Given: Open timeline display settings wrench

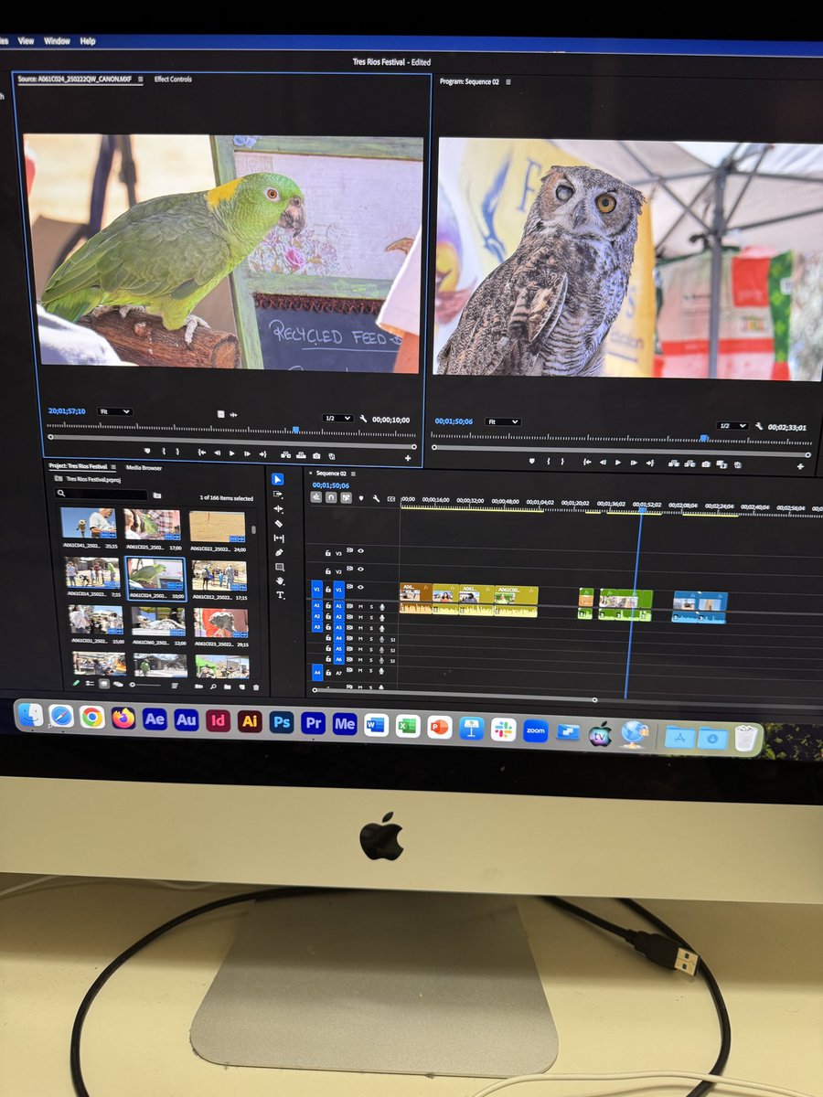Looking at the screenshot, I should point(376,498).
